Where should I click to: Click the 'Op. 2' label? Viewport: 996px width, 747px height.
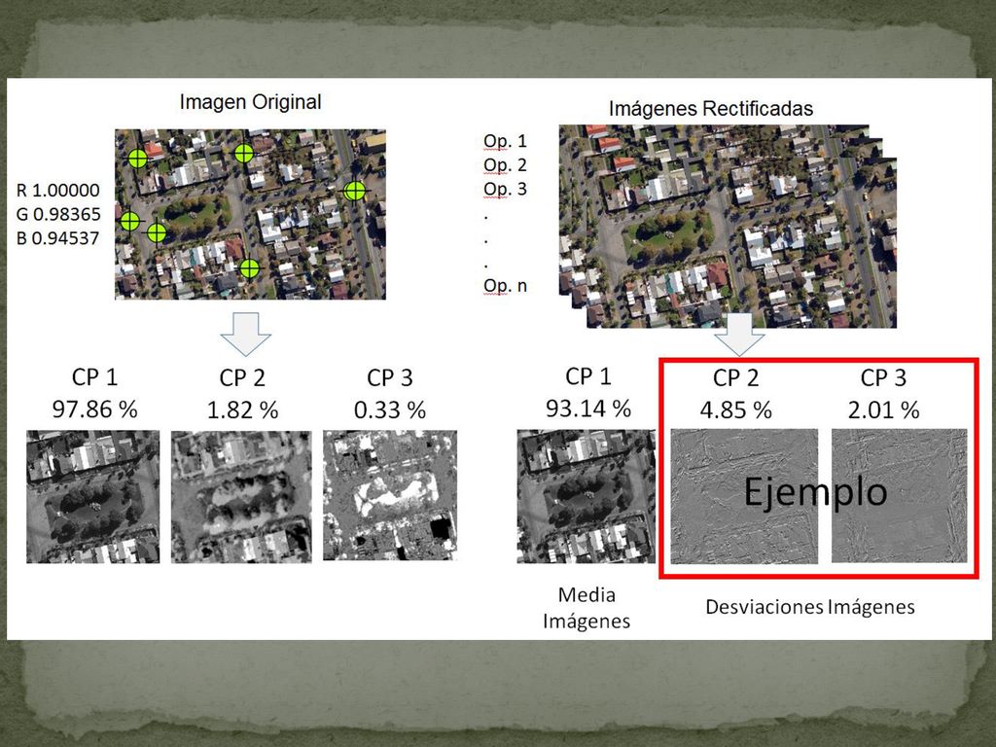505,165
